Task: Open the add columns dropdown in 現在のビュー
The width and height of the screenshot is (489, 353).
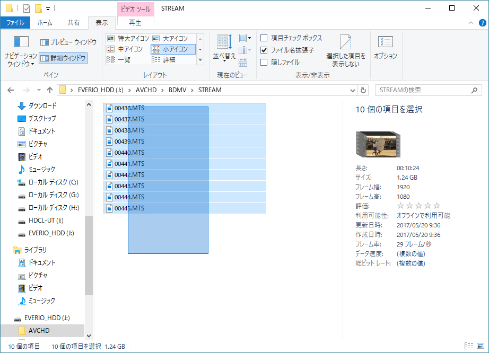Action: [x=245, y=50]
